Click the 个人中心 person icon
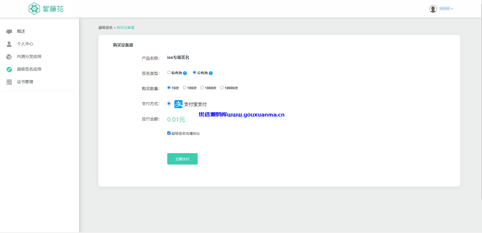The width and height of the screenshot is (482, 233). coord(9,44)
